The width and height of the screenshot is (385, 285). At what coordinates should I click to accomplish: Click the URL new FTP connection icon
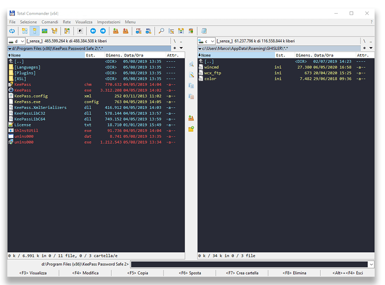(x=148, y=31)
